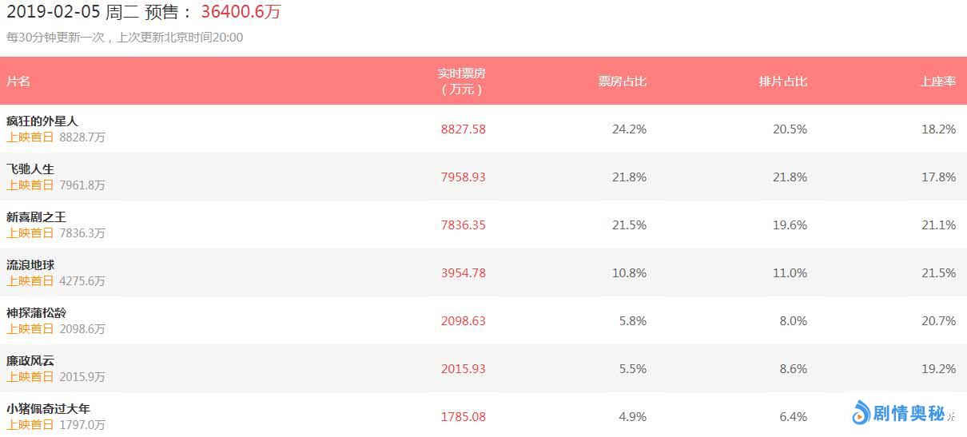Click the 21.5% attendance rate for 流浪地球

tap(938, 273)
